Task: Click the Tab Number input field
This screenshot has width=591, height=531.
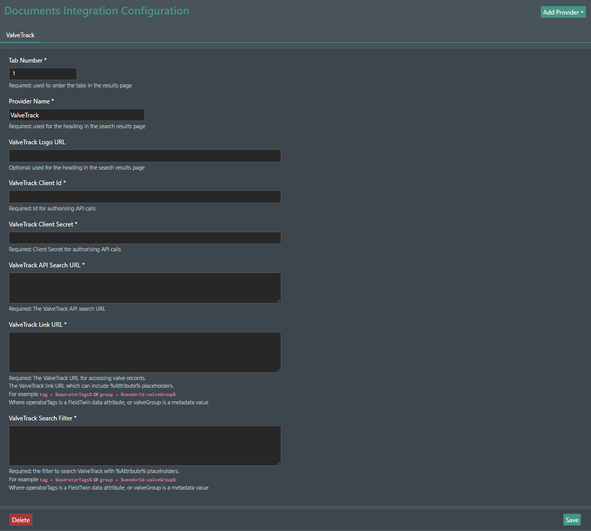Action: 43,74
